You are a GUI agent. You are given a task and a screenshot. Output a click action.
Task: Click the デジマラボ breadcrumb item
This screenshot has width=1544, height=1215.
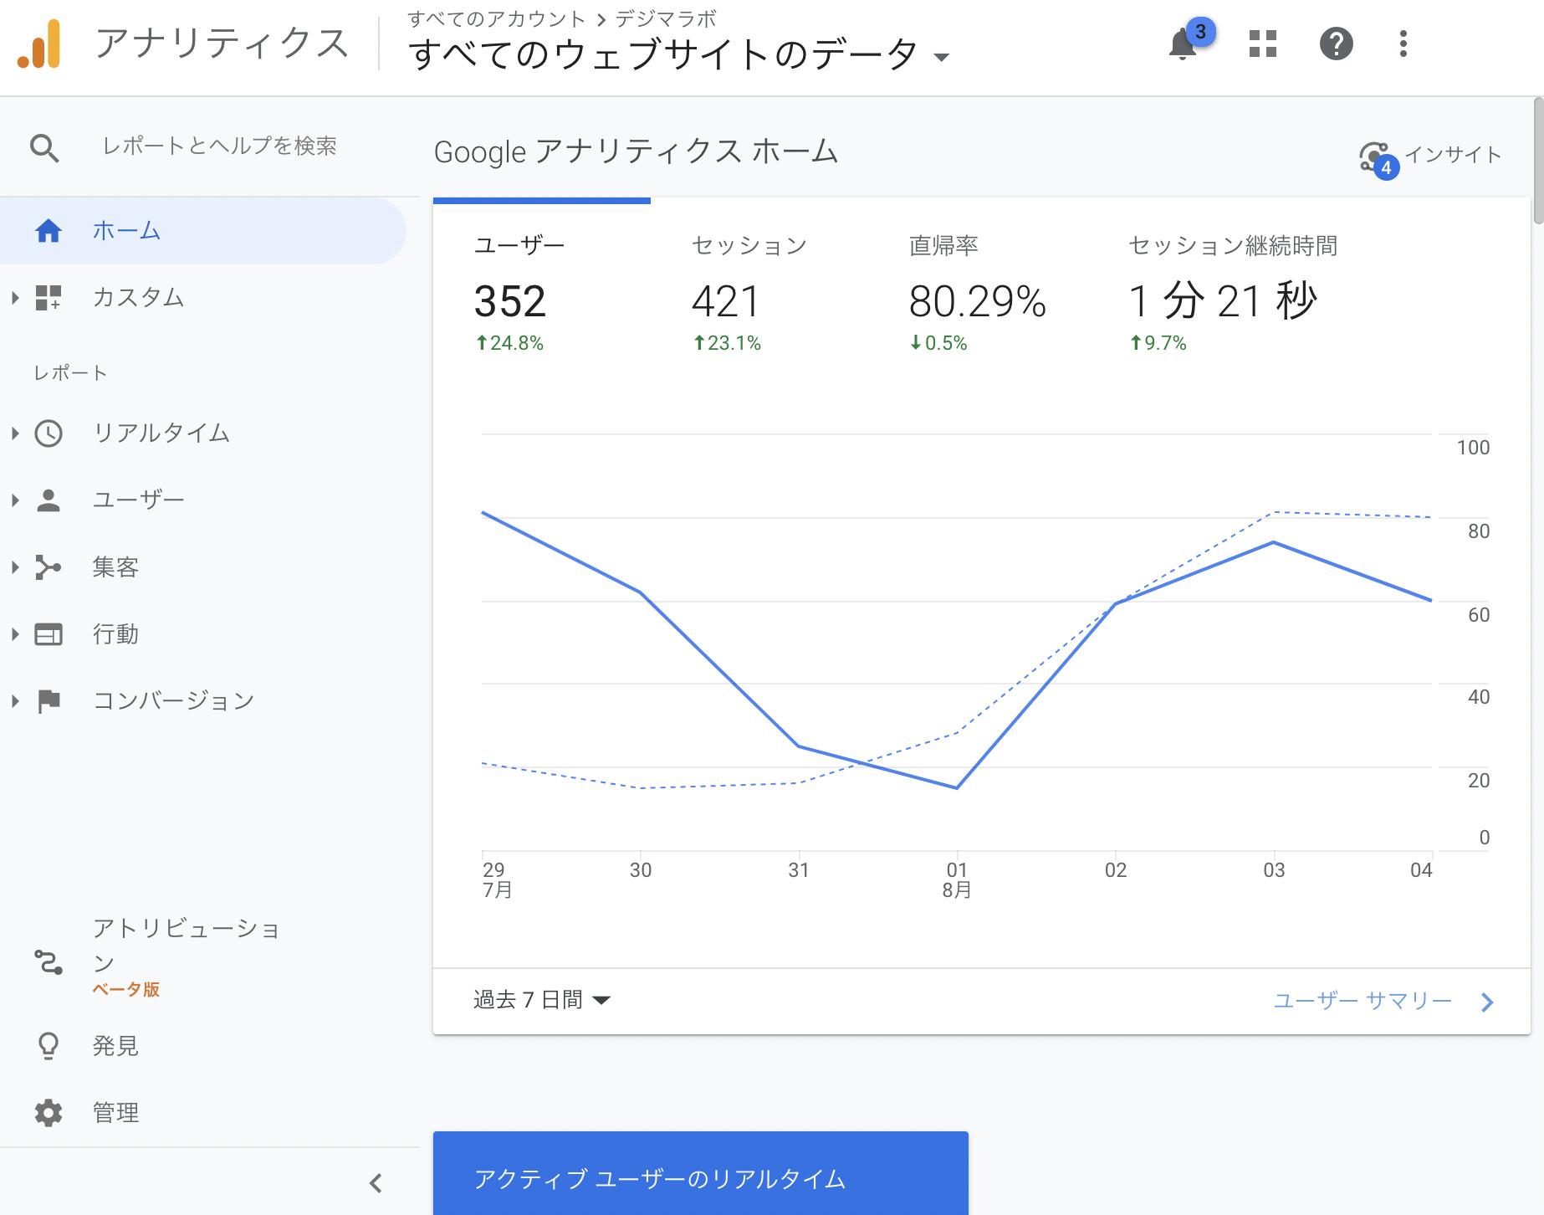coord(667,18)
